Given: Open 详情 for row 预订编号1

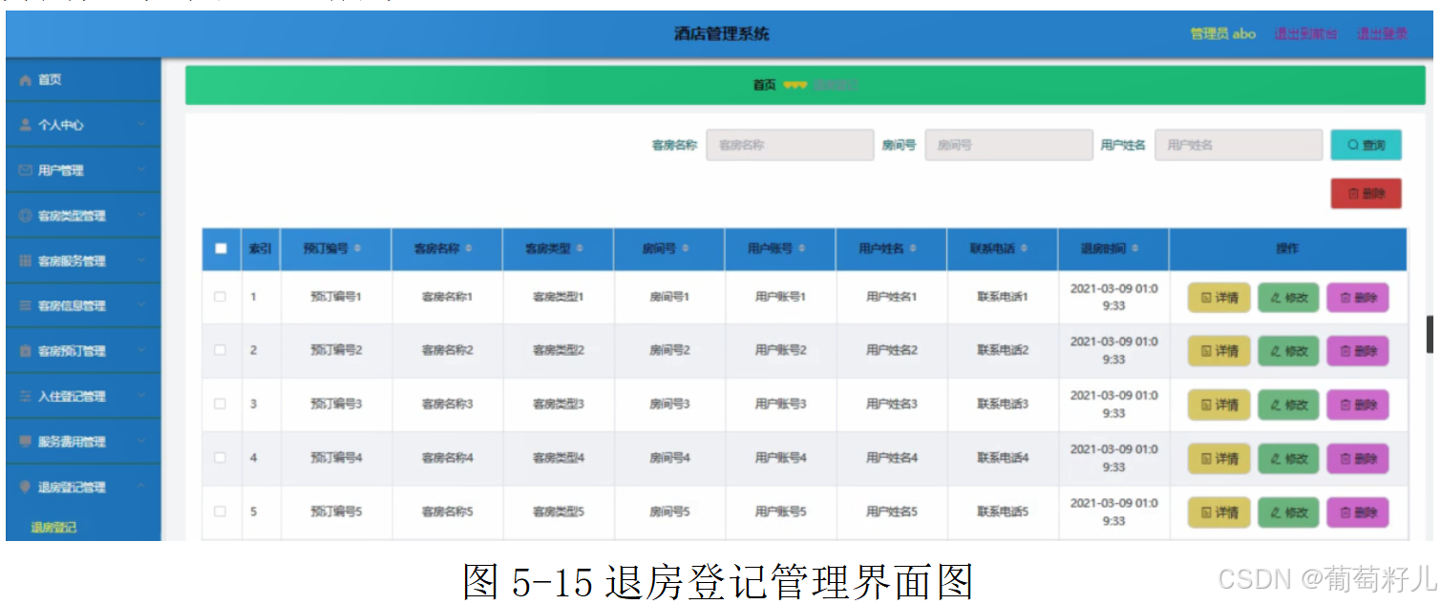Looking at the screenshot, I should click(x=1219, y=298).
